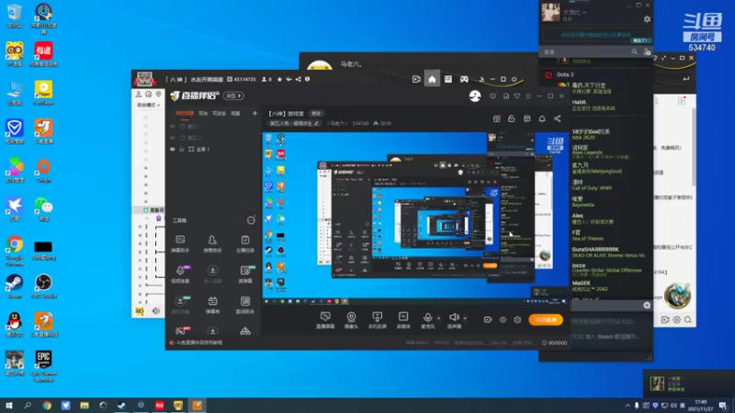Click search icon in Steam friends list

click(634, 52)
